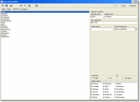Click the clear model brush icon

click(x=11, y=6)
